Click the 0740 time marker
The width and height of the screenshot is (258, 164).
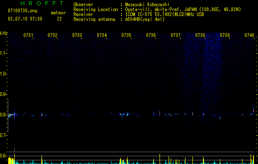[249, 35]
